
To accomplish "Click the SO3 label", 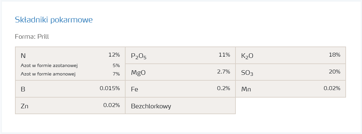I will pyautogui.click(x=247, y=73).
